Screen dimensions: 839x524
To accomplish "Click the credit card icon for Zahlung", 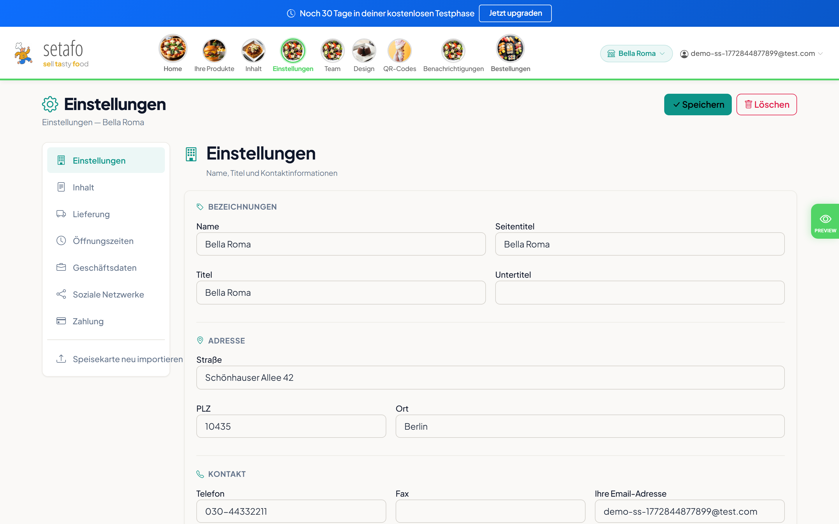I will [x=61, y=321].
